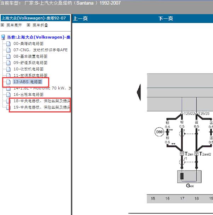
Task: Open 07-CNG 发动机标识字母AFE entry
Action: point(40,50)
